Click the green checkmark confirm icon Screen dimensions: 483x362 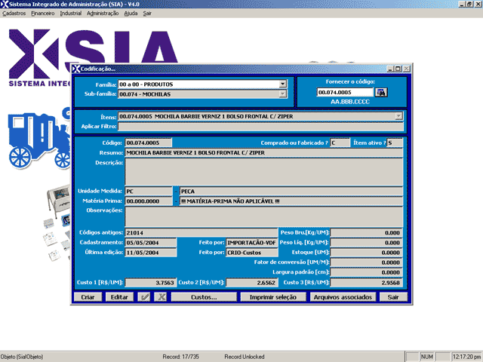[145, 297]
